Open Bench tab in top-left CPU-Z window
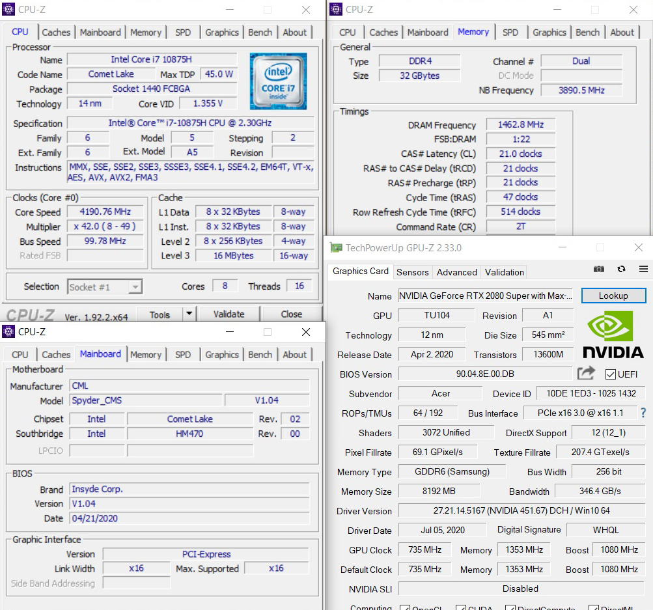The height and width of the screenshot is (610, 653). point(260,33)
